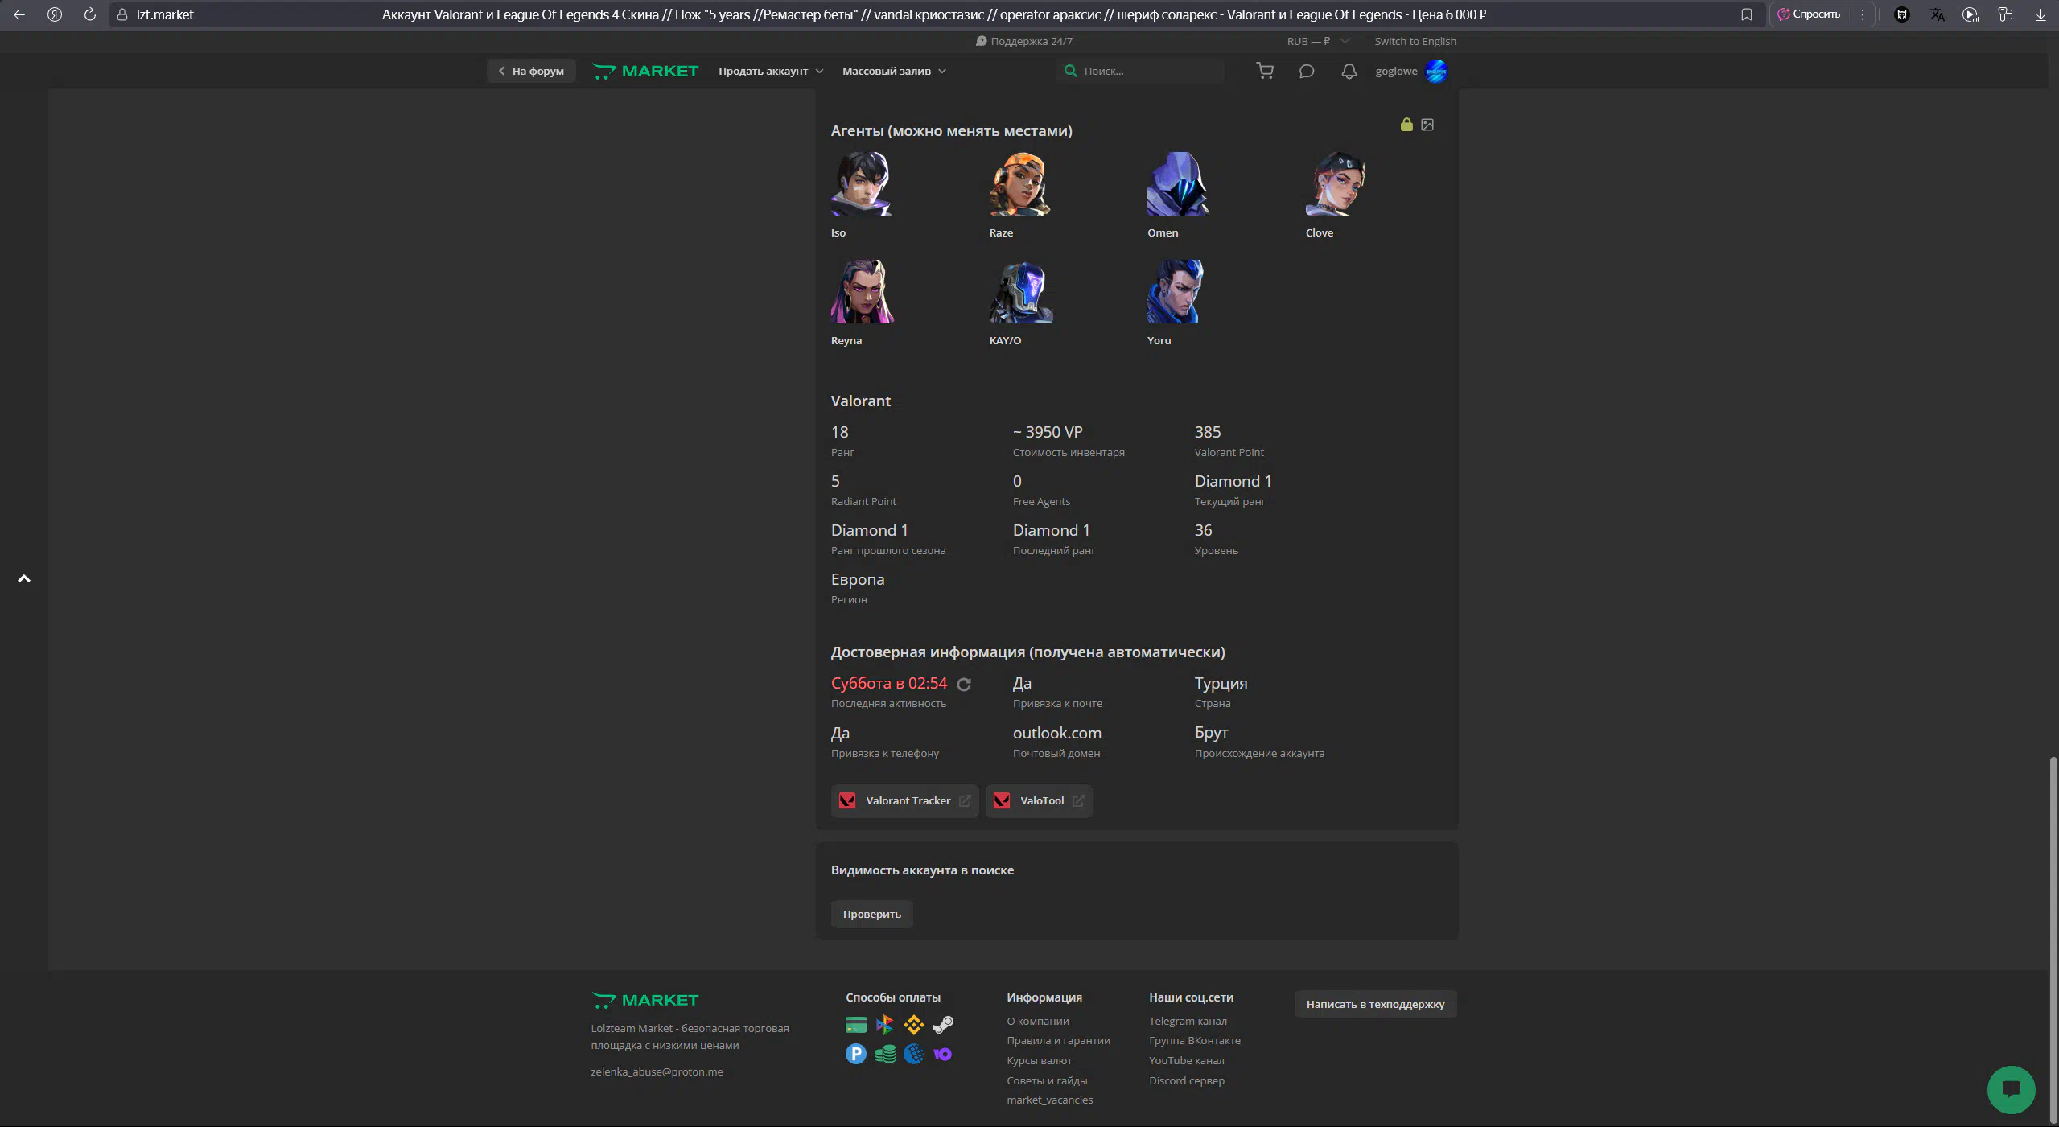
Task: Open the Группа ВКонтакте link
Action: [1195, 1040]
